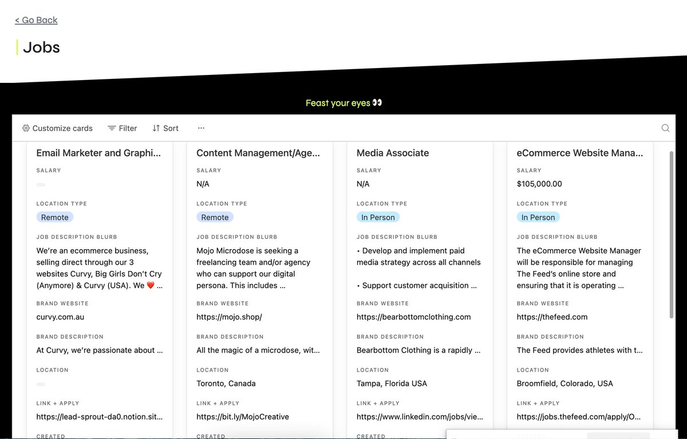This screenshot has width=687, height=439.
Task: Click the https://mojo.shop/ brand website
Action: tap(229, 317)
